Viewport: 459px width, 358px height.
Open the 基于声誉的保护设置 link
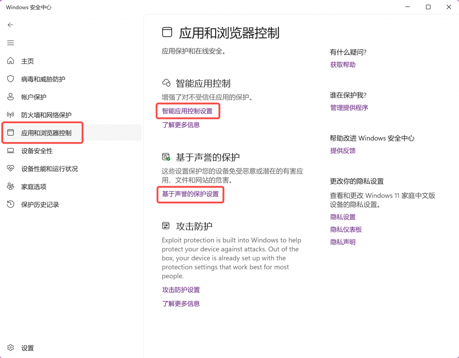click(x=190, y=194)
